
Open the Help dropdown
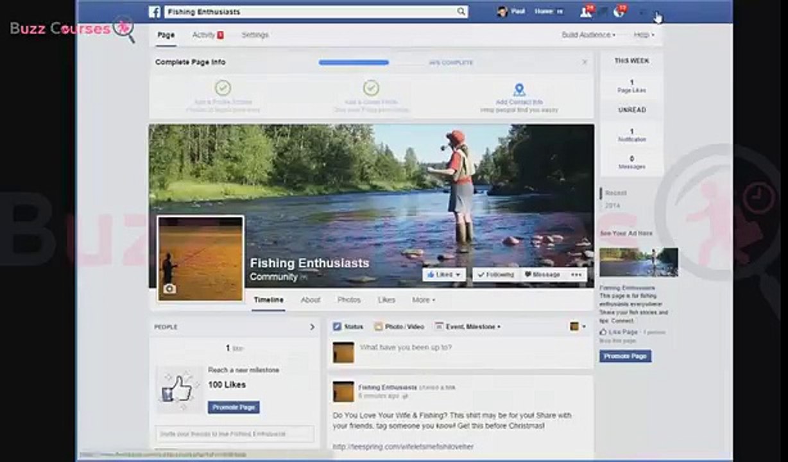(x=644, y=35)
